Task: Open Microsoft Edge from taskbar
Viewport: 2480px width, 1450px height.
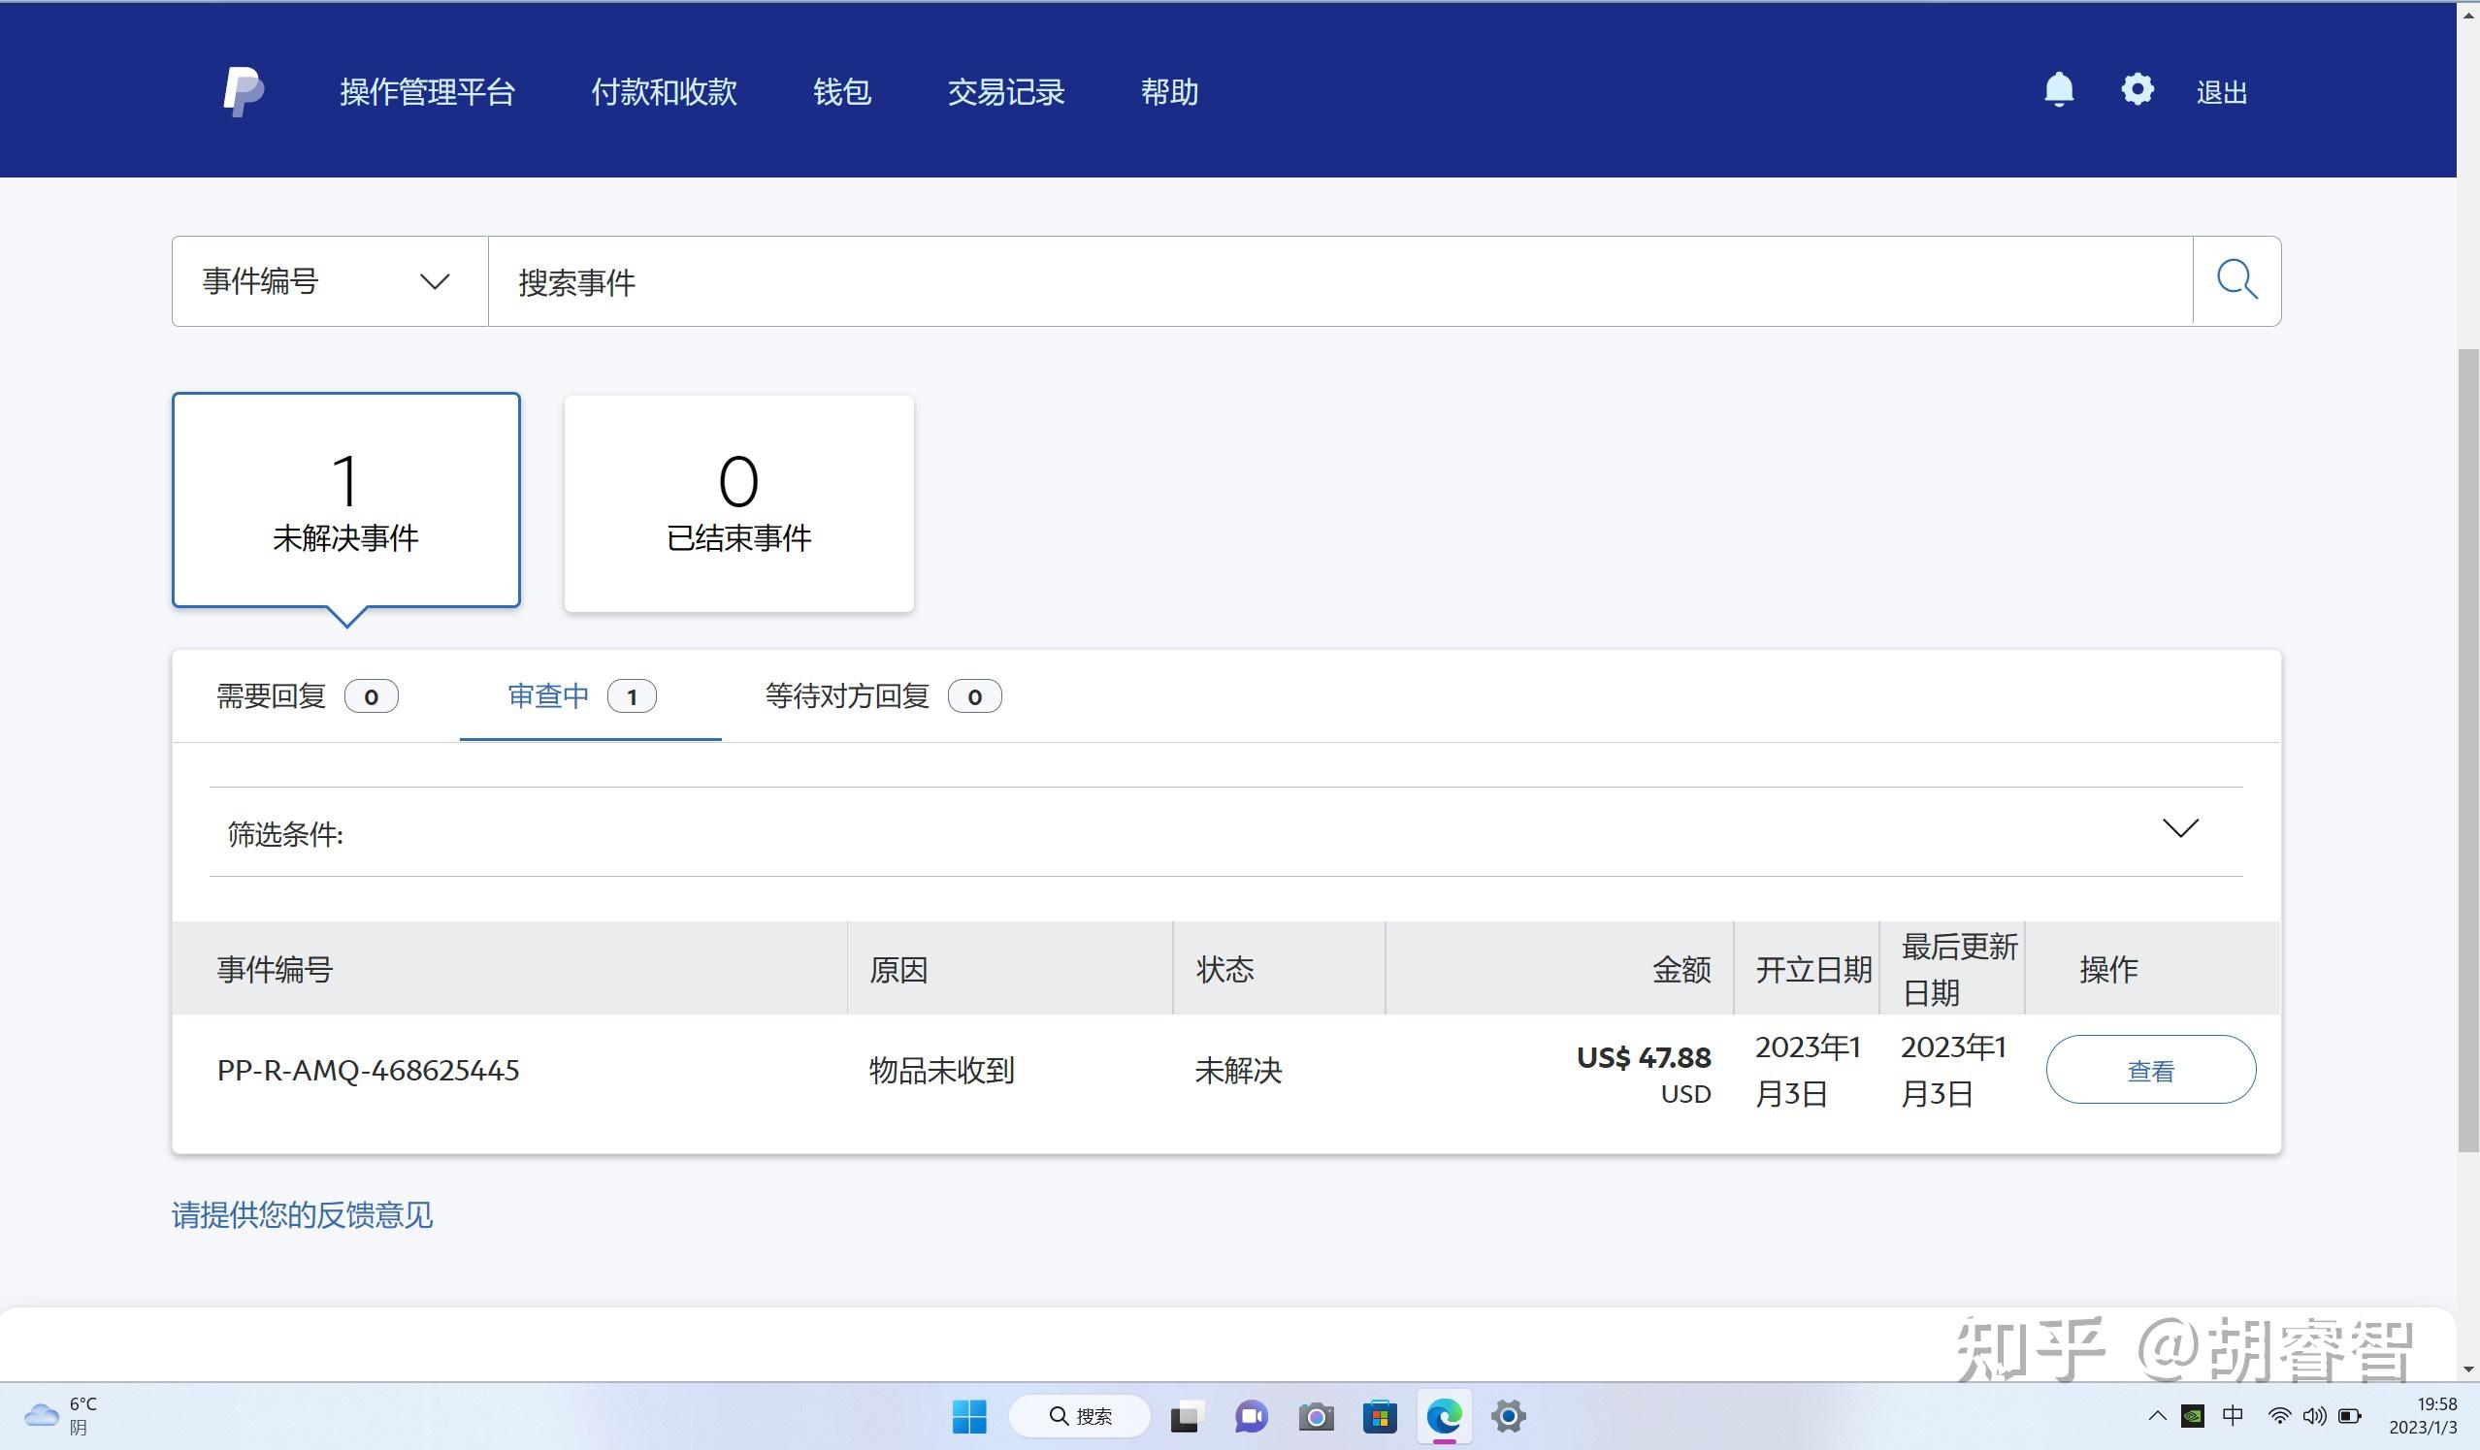Action: [1444, 1417]
